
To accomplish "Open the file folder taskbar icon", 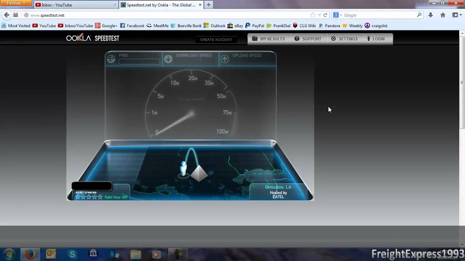I will (136, 254).
